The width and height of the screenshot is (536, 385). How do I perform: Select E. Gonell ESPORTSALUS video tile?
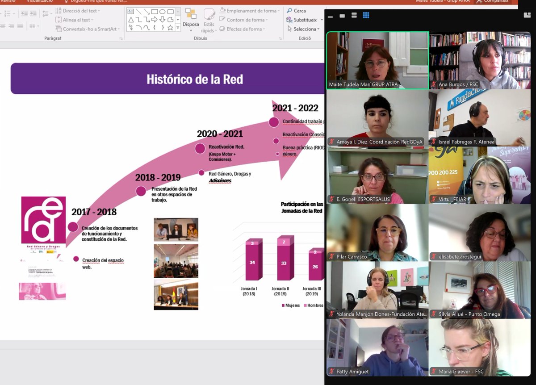pos(377,175)
